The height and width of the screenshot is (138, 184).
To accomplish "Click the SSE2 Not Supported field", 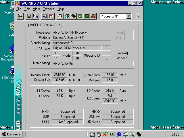I will (x=68, y=122).
